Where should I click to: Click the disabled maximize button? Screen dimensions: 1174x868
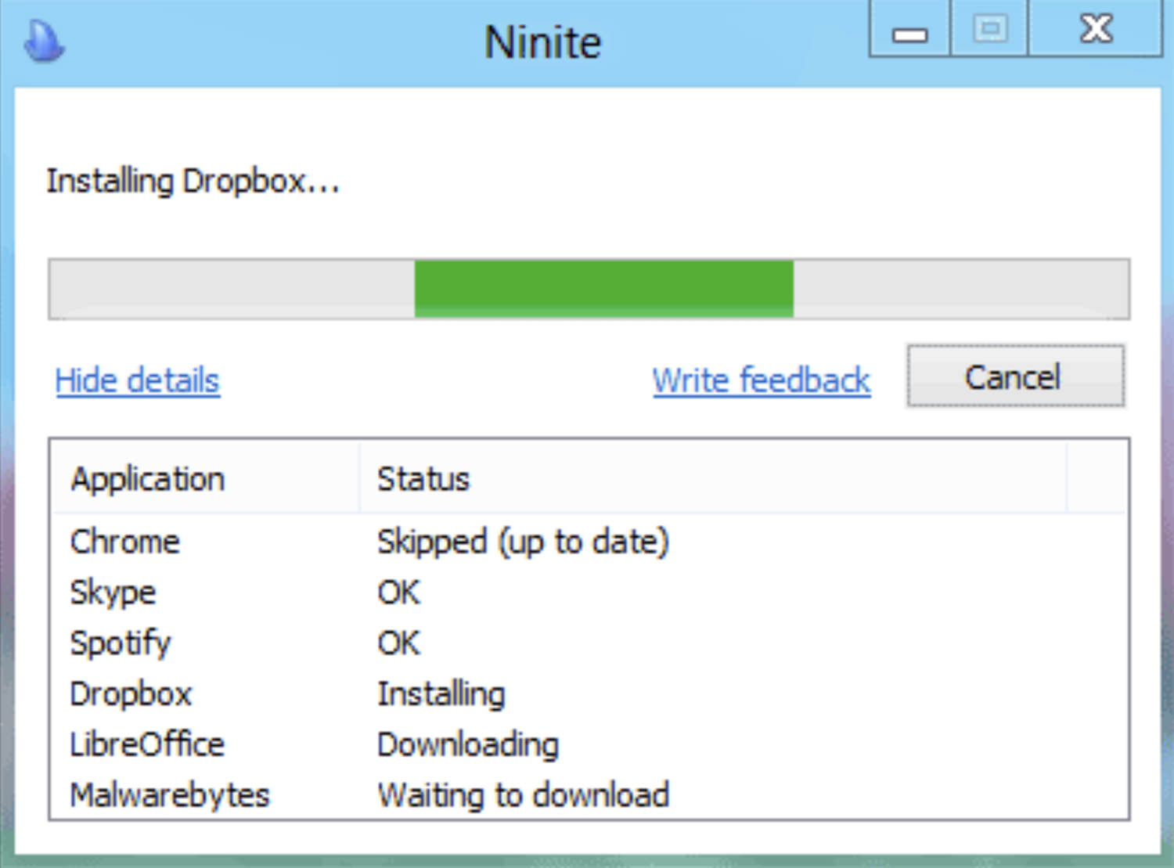coord(989,29)
